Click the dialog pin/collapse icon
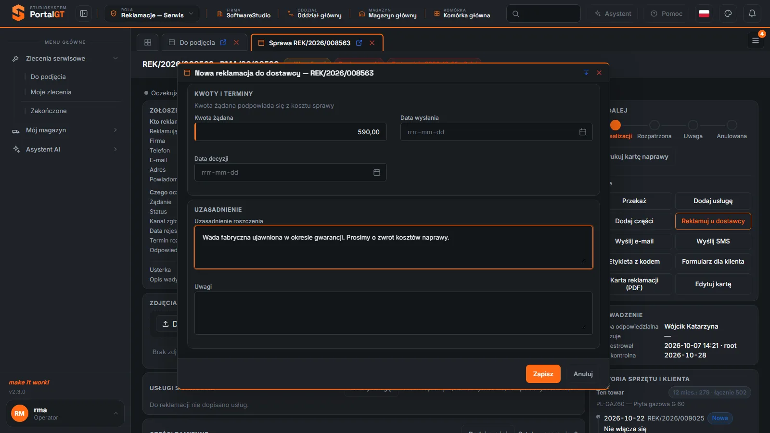This screenshot has width=770, height=433. pos(586,73)
